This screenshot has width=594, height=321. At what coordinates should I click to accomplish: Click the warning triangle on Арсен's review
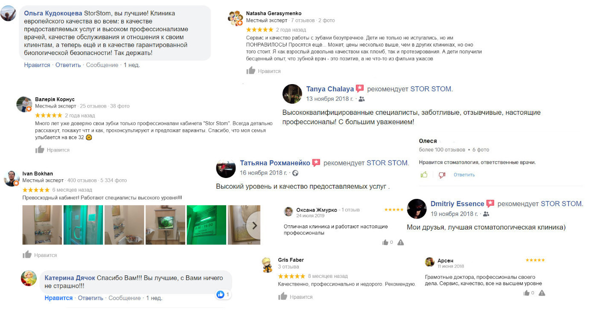coord(542,293)
